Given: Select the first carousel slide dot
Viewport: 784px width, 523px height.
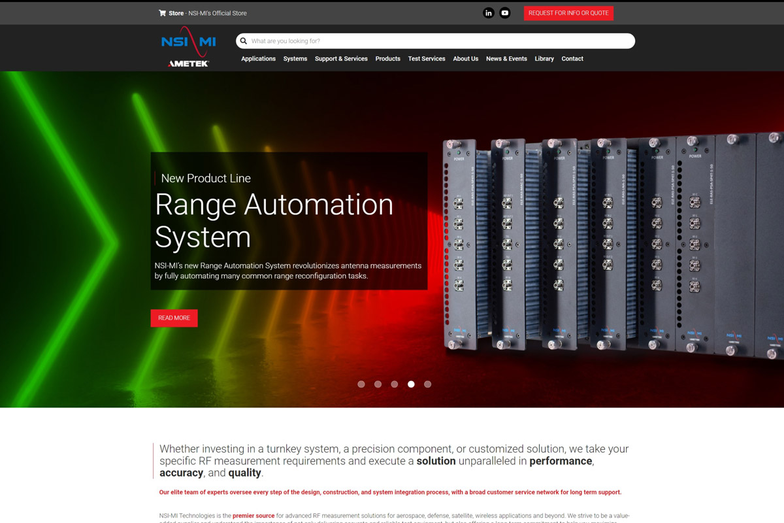Looking at the screenshot, I should click(361, 384).
